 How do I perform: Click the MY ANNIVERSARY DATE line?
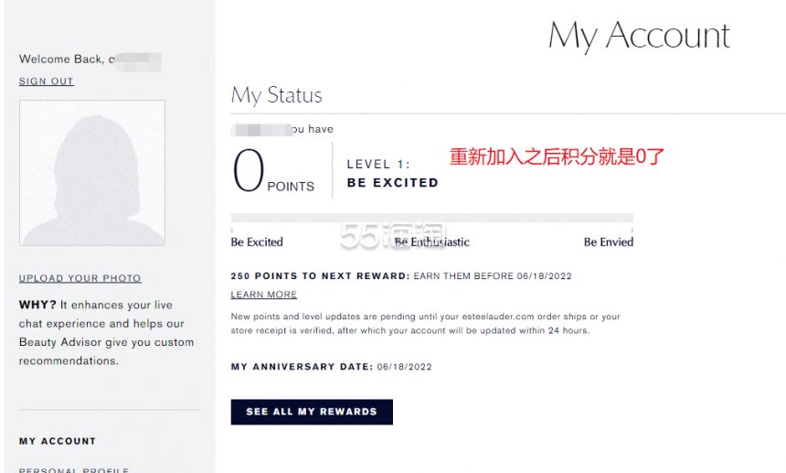click(x=332, y=367)
